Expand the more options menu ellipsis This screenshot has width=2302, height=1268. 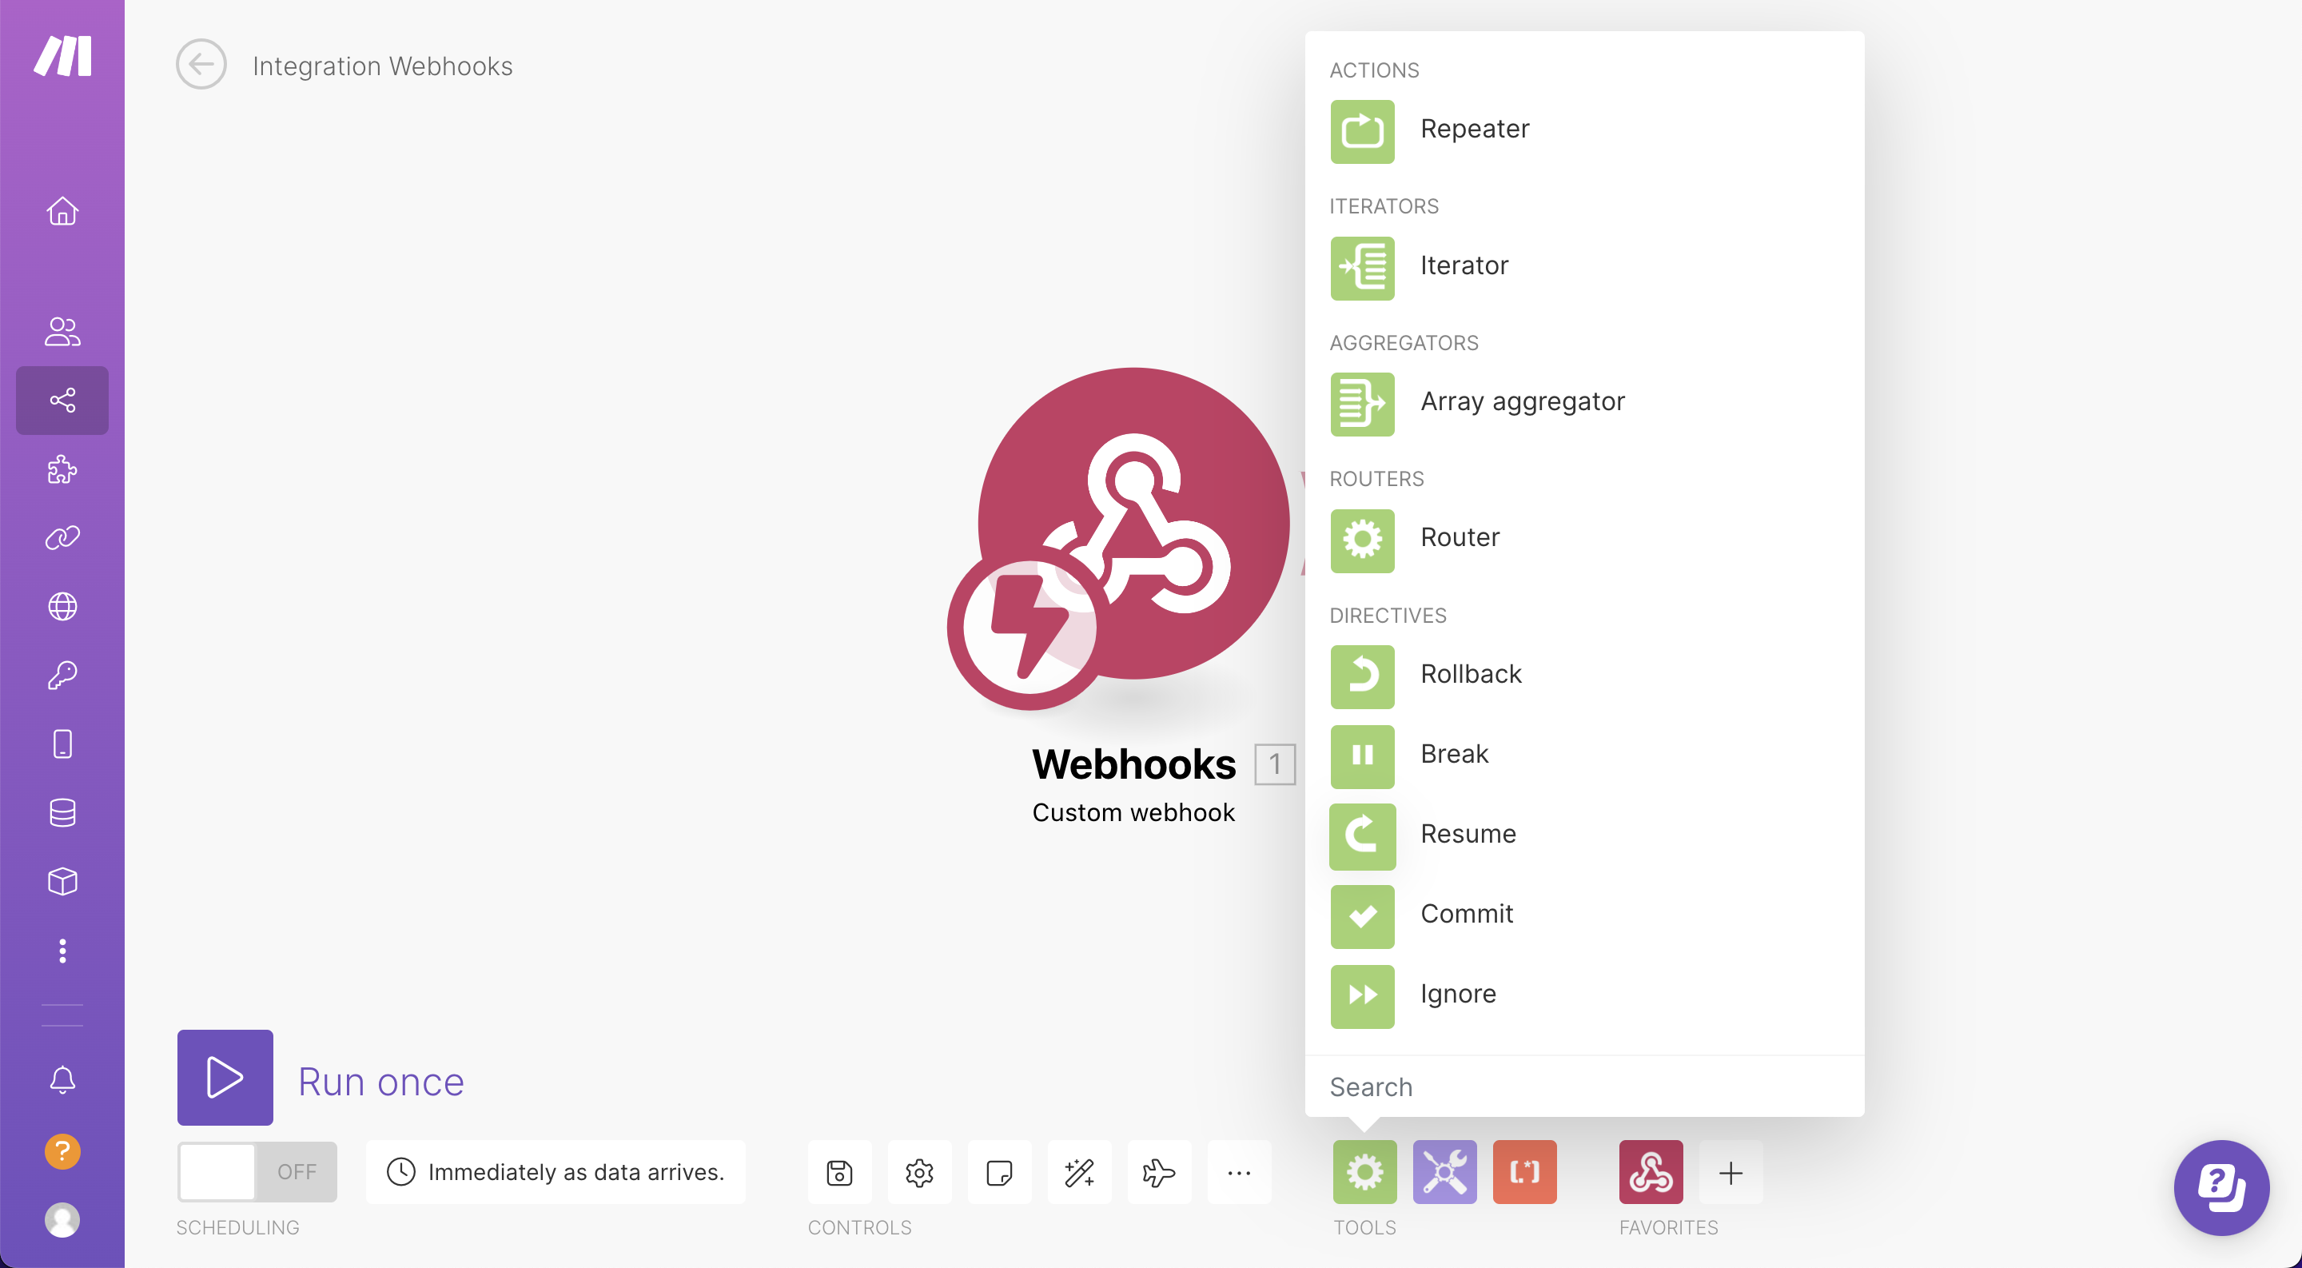coord(1241,1173)
